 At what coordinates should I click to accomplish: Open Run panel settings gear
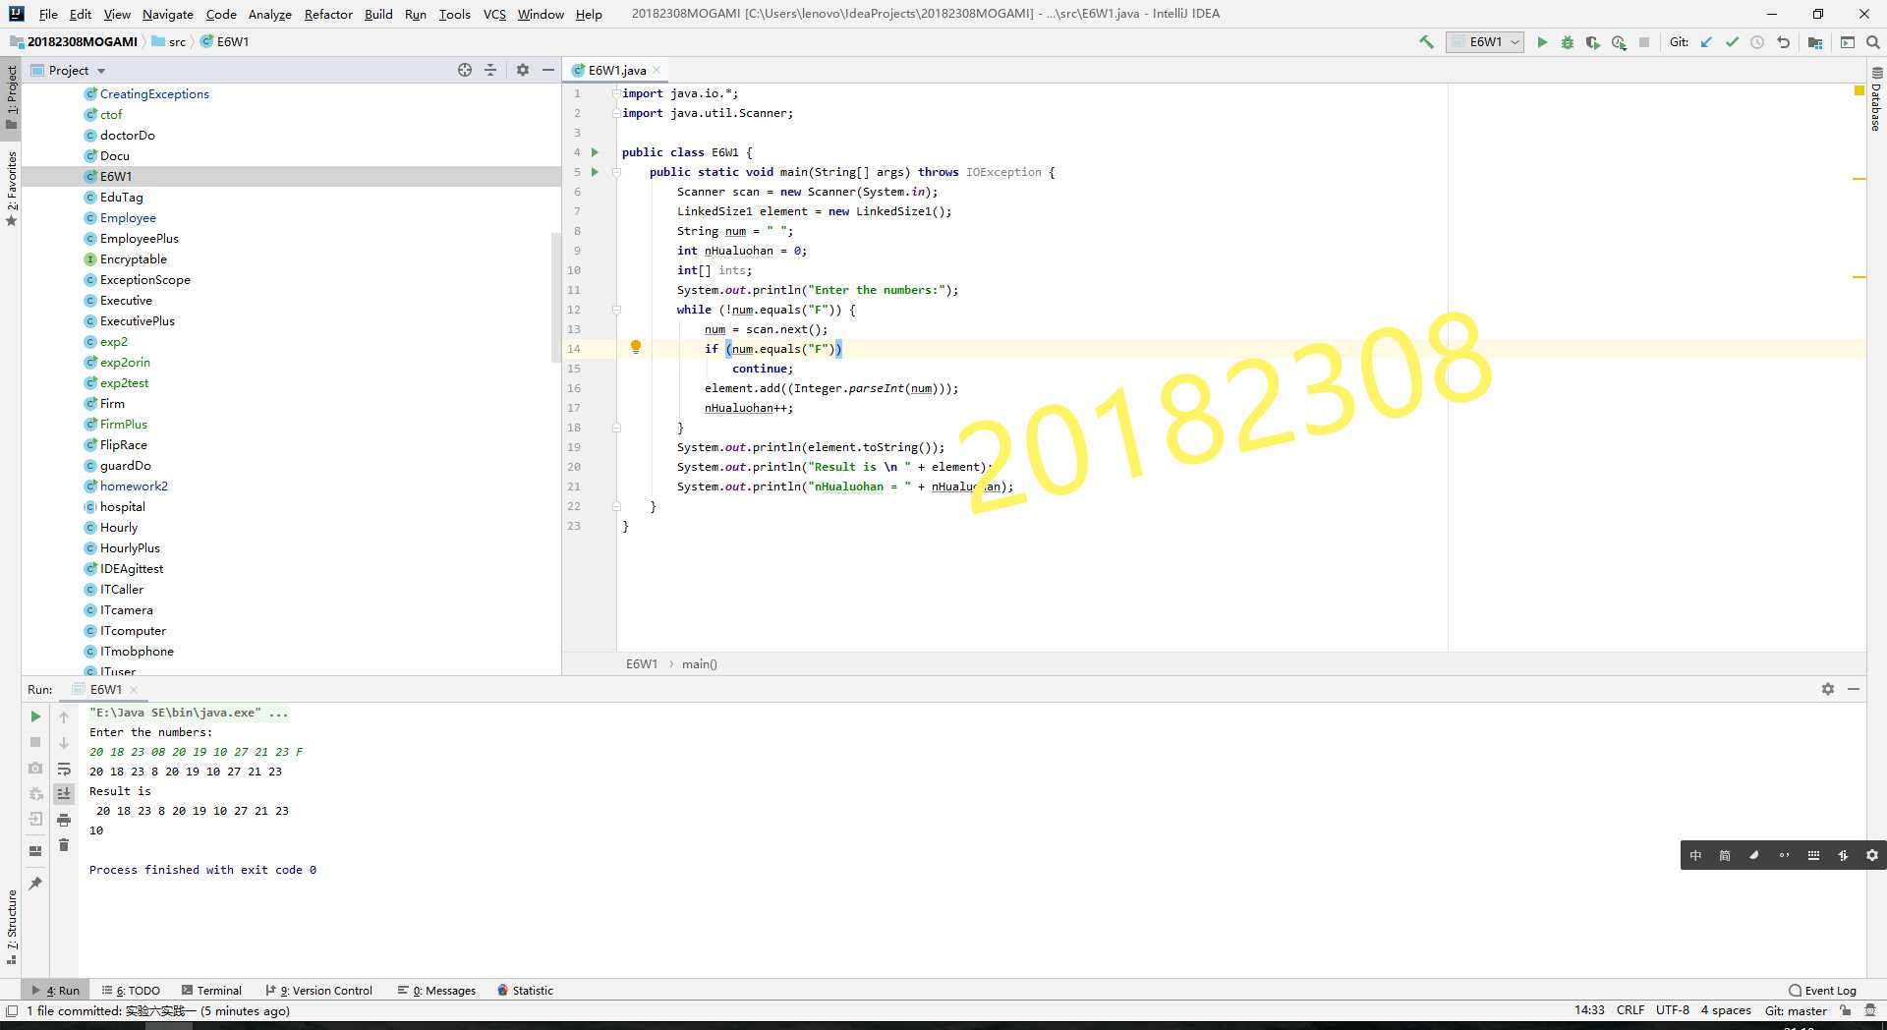click(1828, 689)
